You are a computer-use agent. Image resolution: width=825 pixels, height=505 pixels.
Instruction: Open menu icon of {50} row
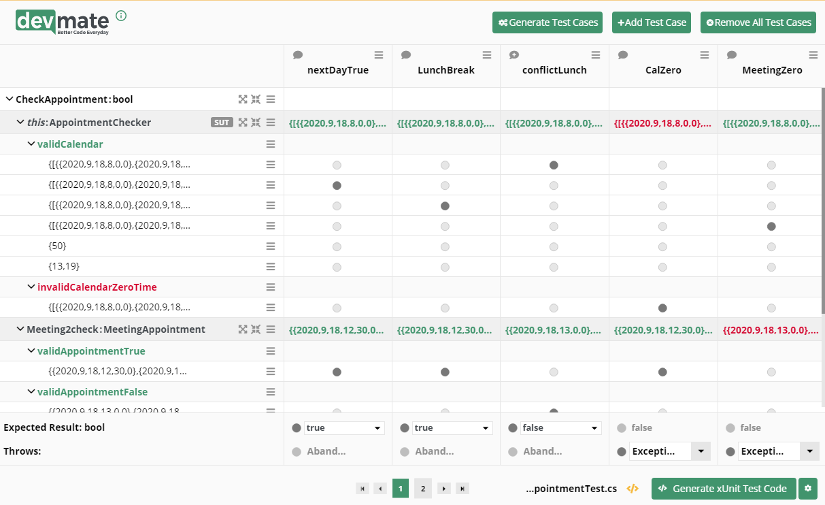pyautogui.click(x=271, y=246)
